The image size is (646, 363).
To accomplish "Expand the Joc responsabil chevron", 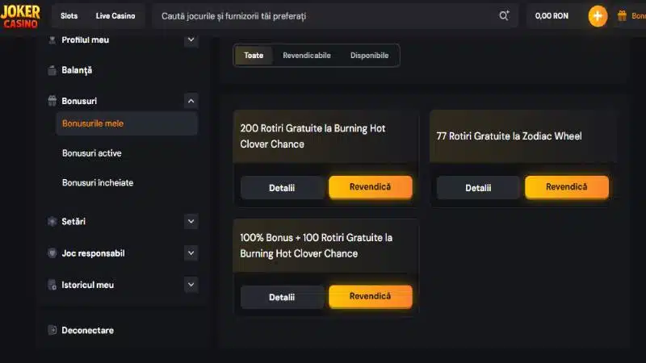I will pos(191,252).
